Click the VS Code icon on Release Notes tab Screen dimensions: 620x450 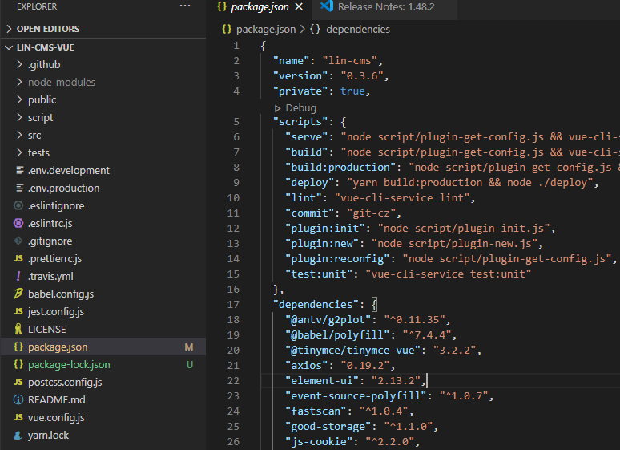click(x=327, y=6)
